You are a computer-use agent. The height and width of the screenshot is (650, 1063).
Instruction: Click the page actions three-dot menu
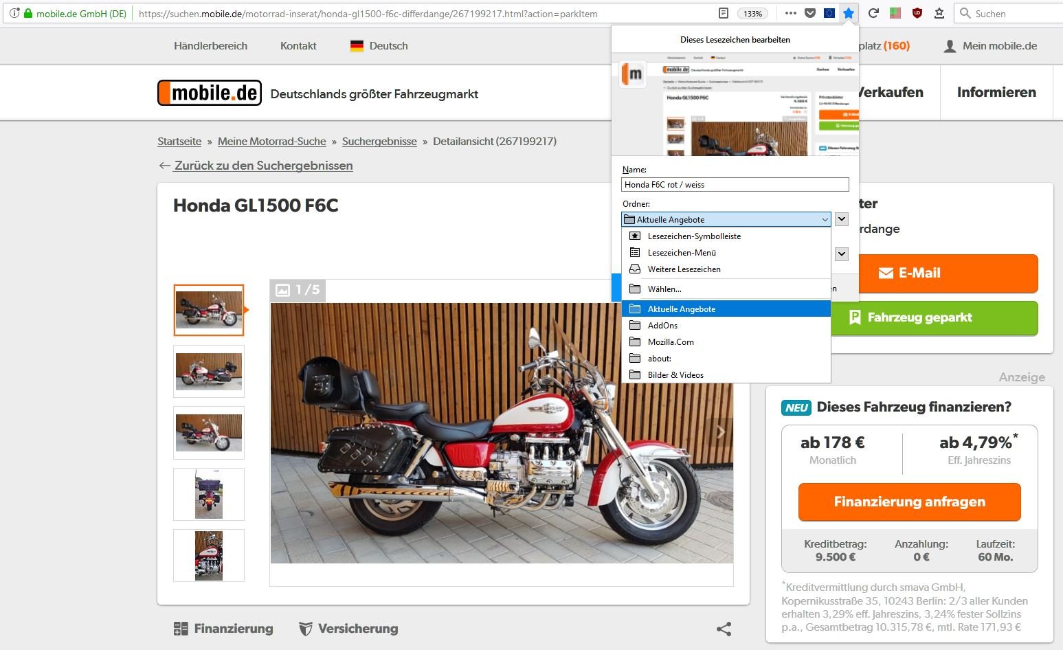tap(791, 13)
